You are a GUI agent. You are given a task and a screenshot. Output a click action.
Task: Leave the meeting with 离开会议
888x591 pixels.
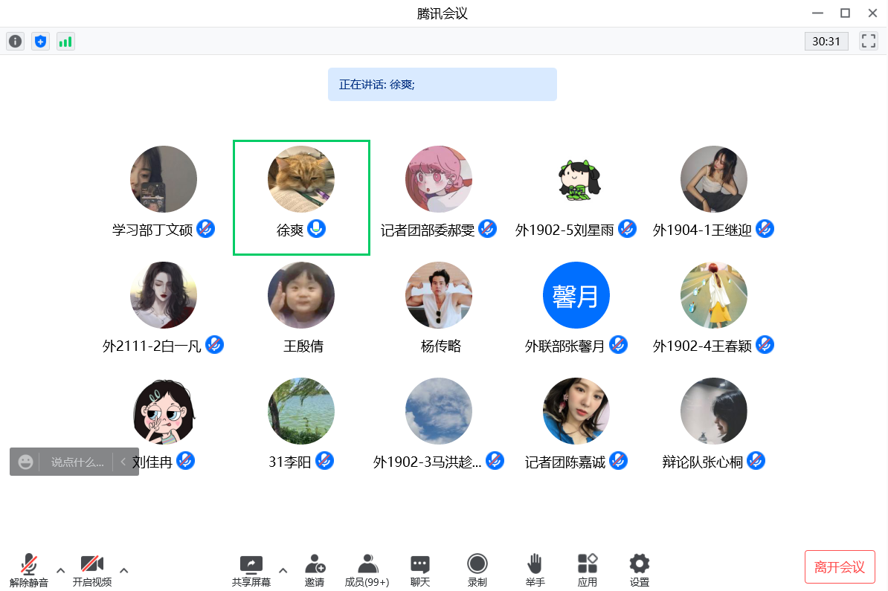click(x=840, y=566)
